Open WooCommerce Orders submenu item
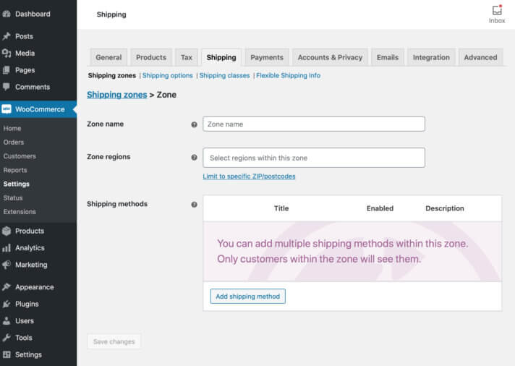 (14, 142)
